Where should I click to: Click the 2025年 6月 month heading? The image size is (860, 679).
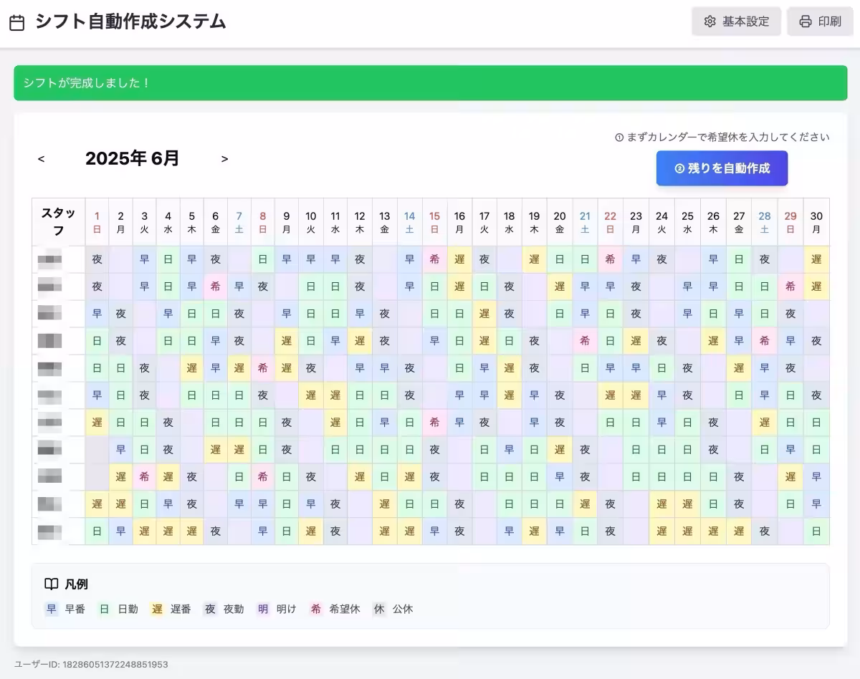[133, 158]
